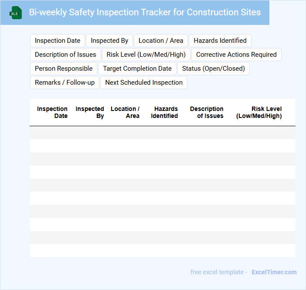Click the Remarks / Follow-up tag
This screenshot has width=306, height=290.
(65, 83)
